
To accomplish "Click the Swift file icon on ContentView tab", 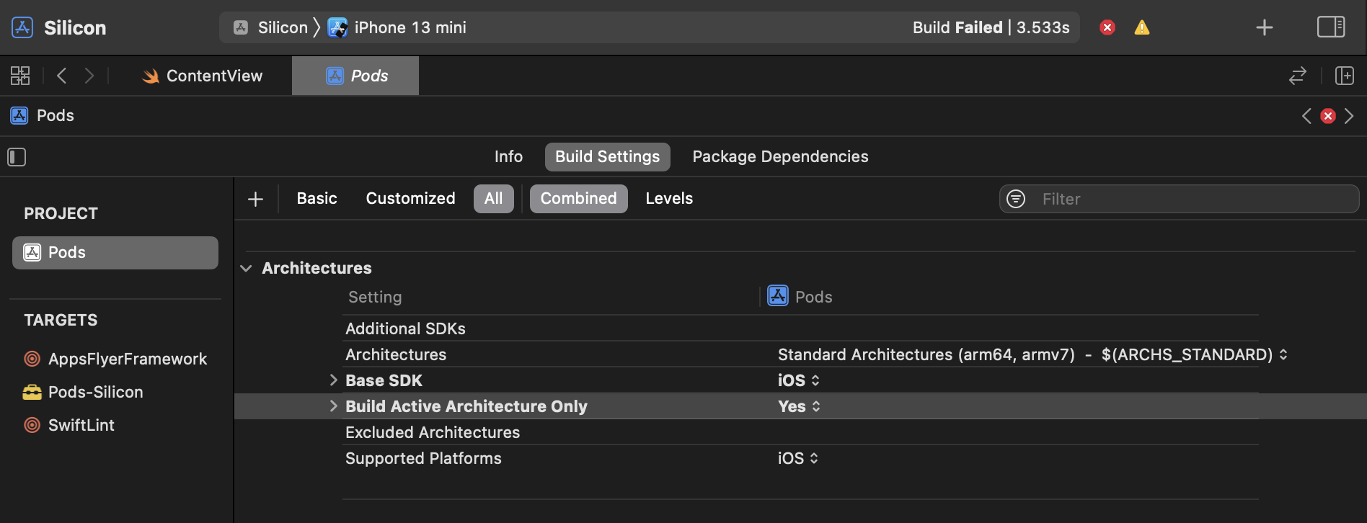I will 151,76.
